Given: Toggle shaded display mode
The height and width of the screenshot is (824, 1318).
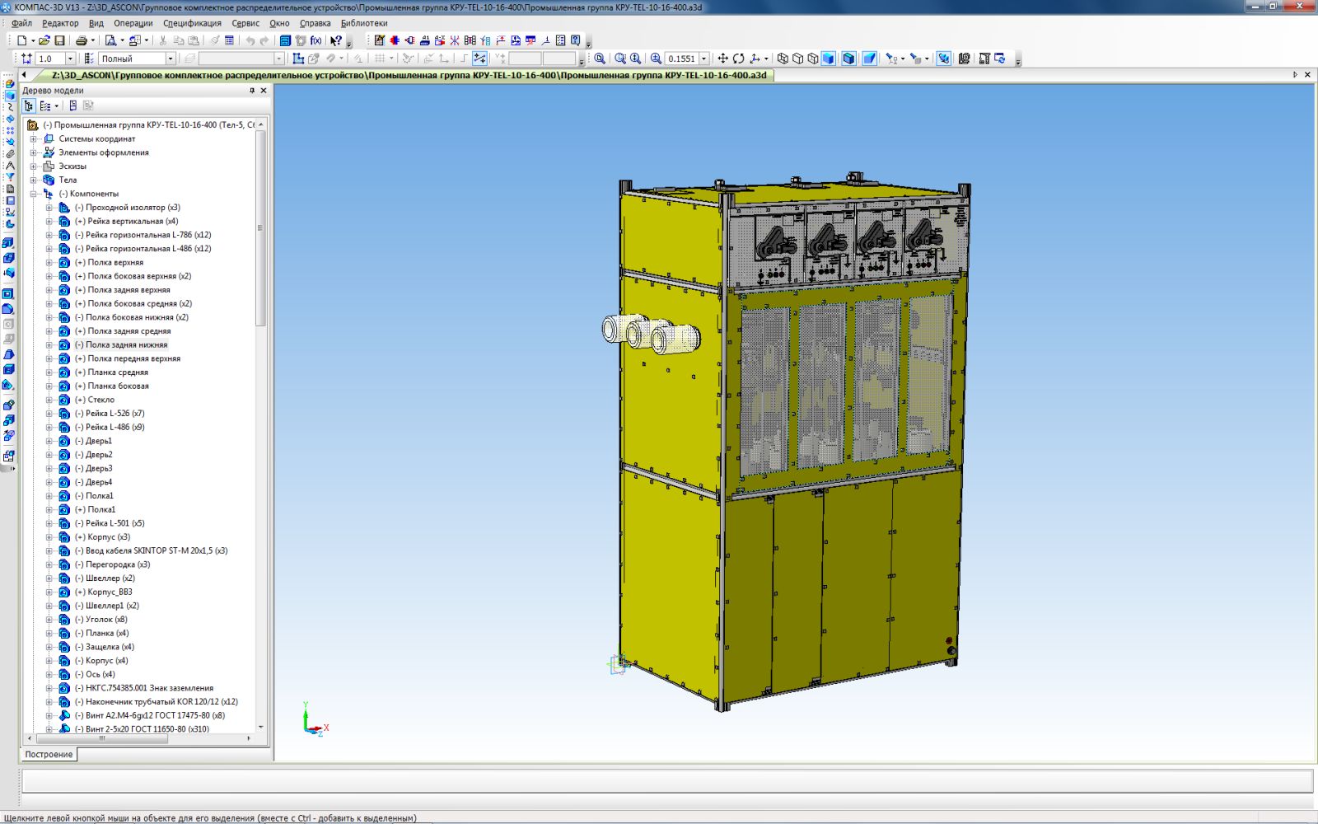Looking at the screenshot, I should tap(829, 59).
